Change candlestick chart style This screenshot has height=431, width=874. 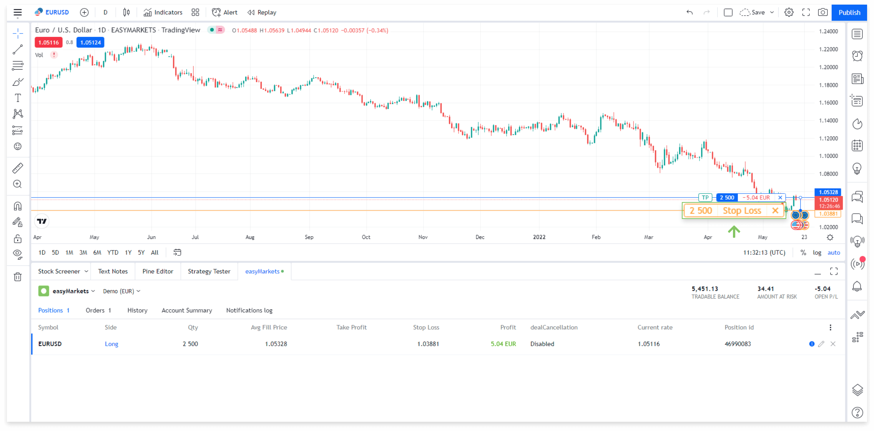point(126,13)
